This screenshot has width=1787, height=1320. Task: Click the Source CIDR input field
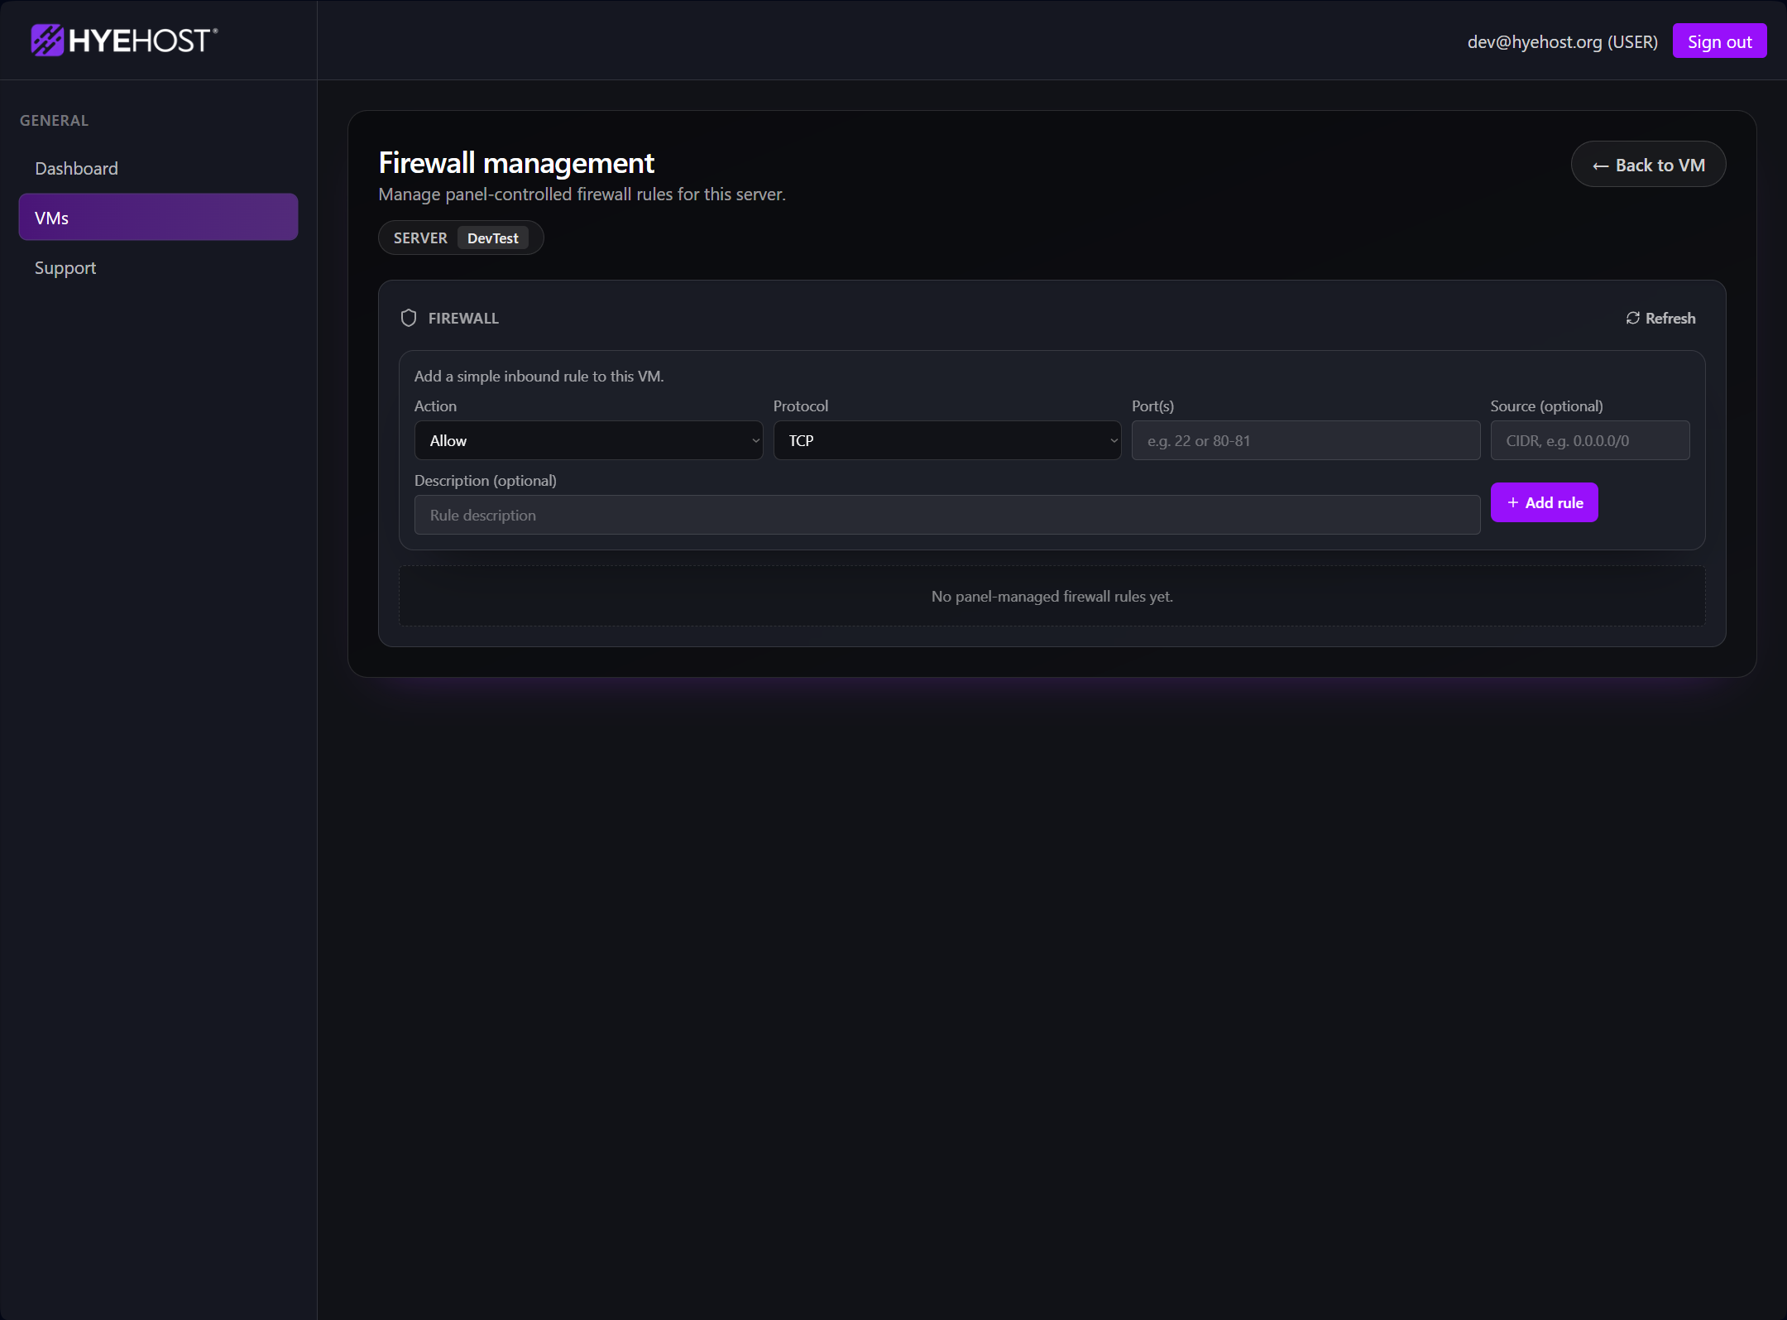tap(1588, 440)
